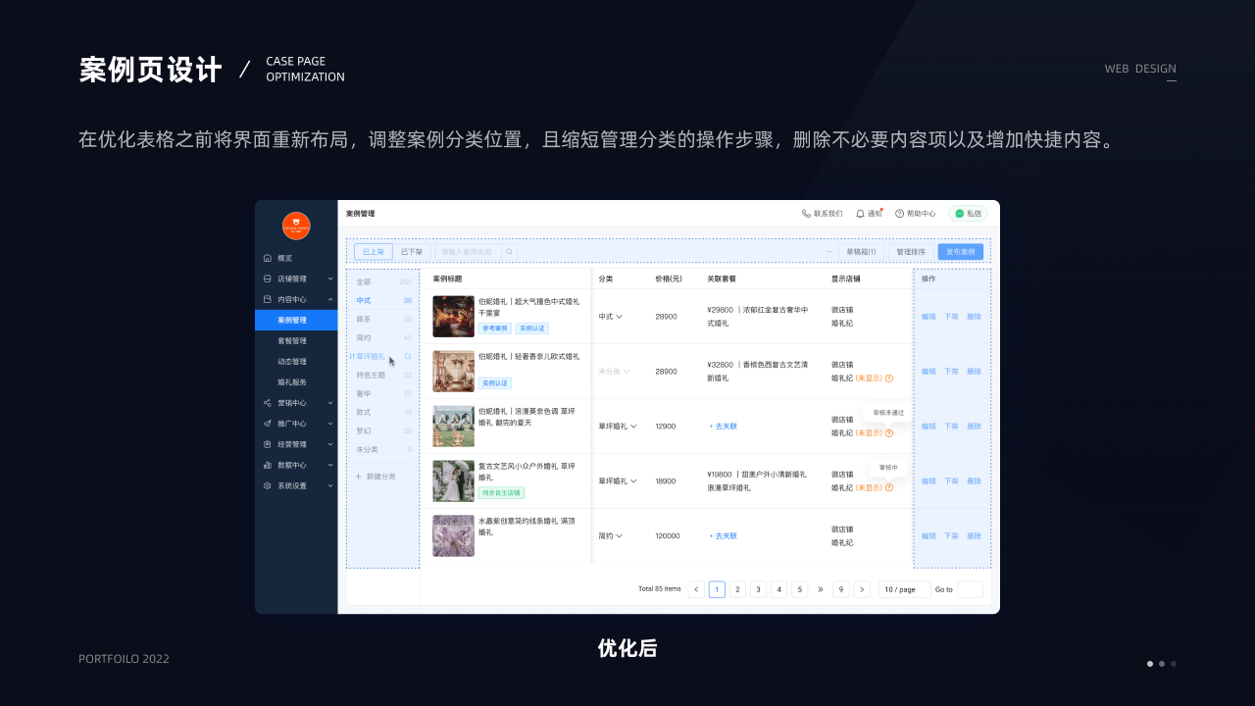Expand 系统设置 menu chevron
Screen dimensions: 1255x706
[x=330, y=485]
